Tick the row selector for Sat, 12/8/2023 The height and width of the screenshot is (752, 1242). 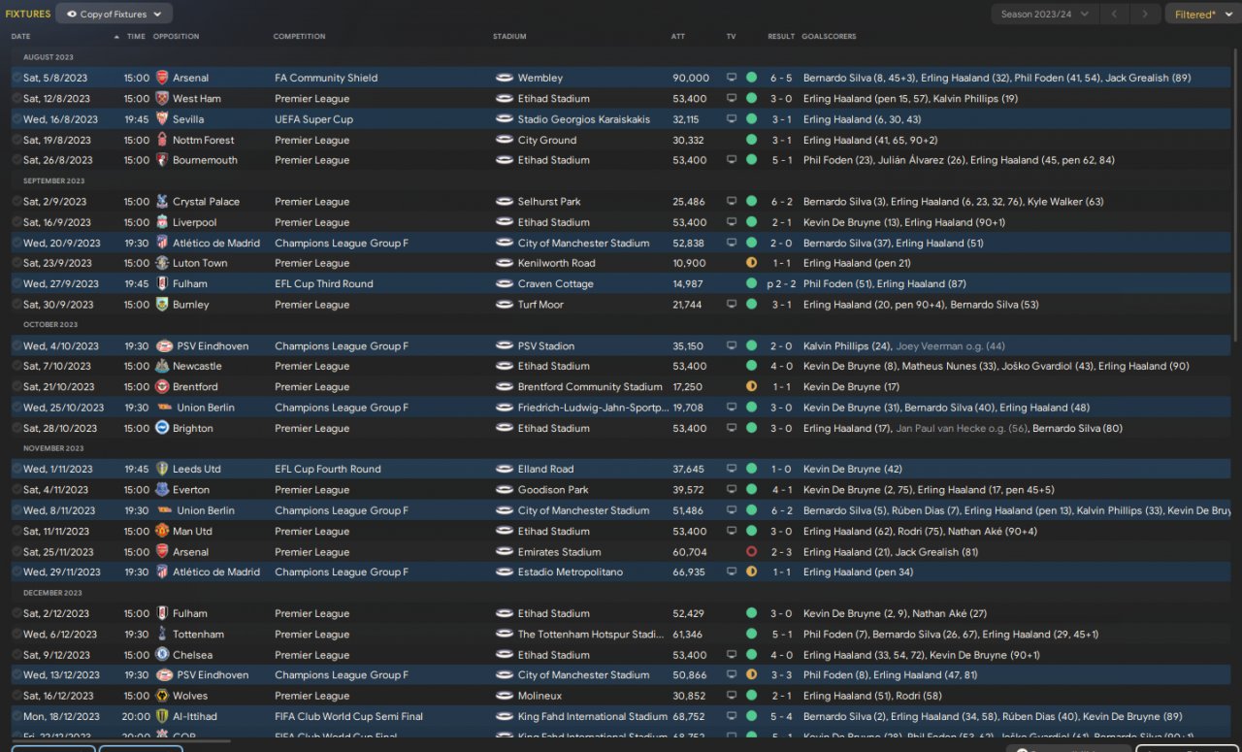click(x=16, y=98)
